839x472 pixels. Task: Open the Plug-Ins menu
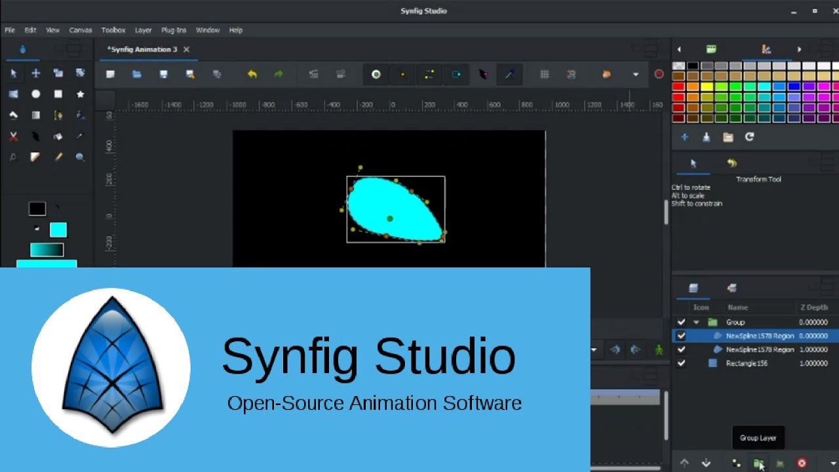tap(174, 30)
